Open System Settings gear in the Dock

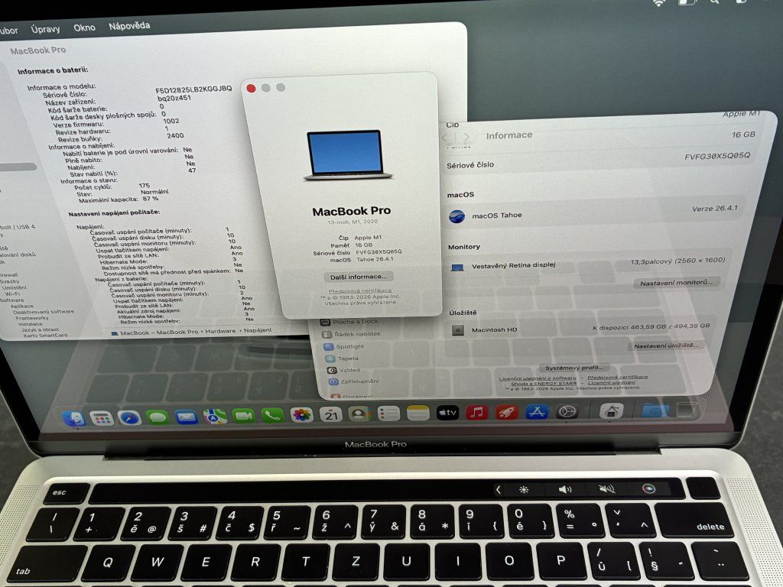click(x=567, y=411)
